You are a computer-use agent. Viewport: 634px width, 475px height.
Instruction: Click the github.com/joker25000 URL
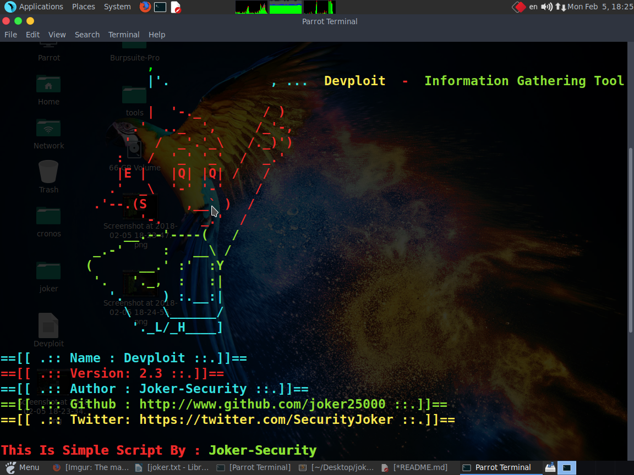point(263,404)
